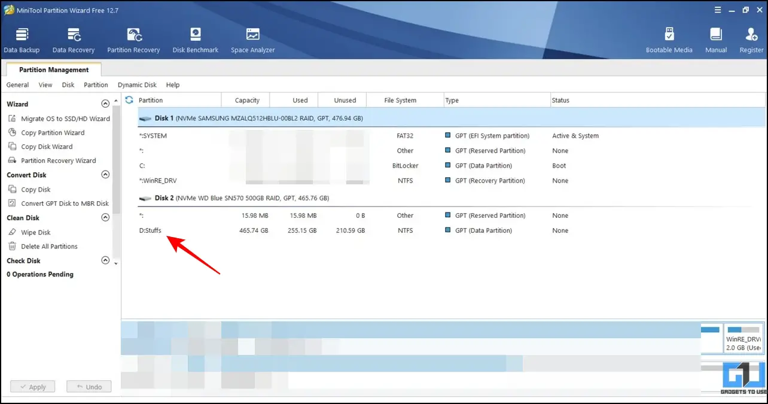Click the 210.59 GB unused cell
Viewport: 768px width, 404px height.
click(x=350, y=230)
